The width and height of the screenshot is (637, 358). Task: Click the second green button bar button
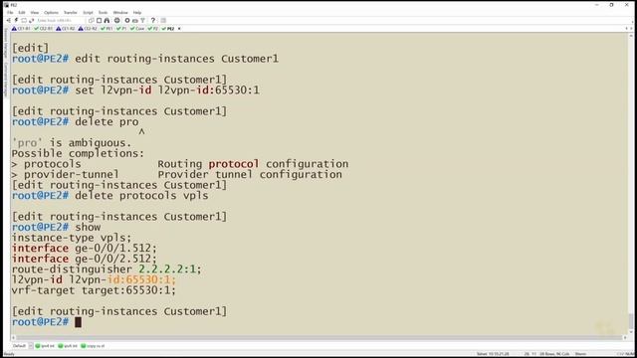click(68, 346)
